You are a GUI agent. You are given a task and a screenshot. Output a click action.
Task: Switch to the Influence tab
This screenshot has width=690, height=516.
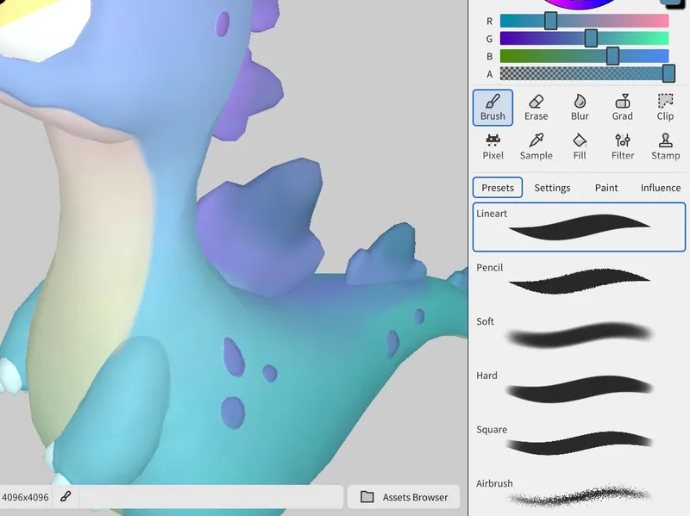(661, 188)
